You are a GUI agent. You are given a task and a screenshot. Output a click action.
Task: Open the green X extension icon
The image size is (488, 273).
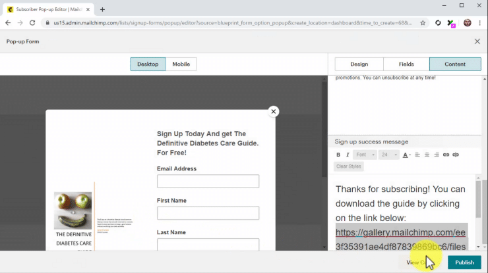pos(450,23)
